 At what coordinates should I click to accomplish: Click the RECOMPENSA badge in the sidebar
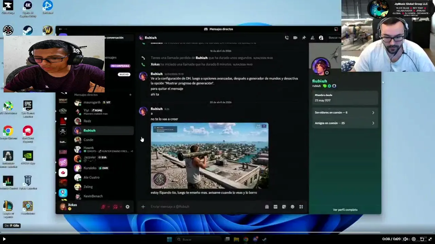click(120, 66)
